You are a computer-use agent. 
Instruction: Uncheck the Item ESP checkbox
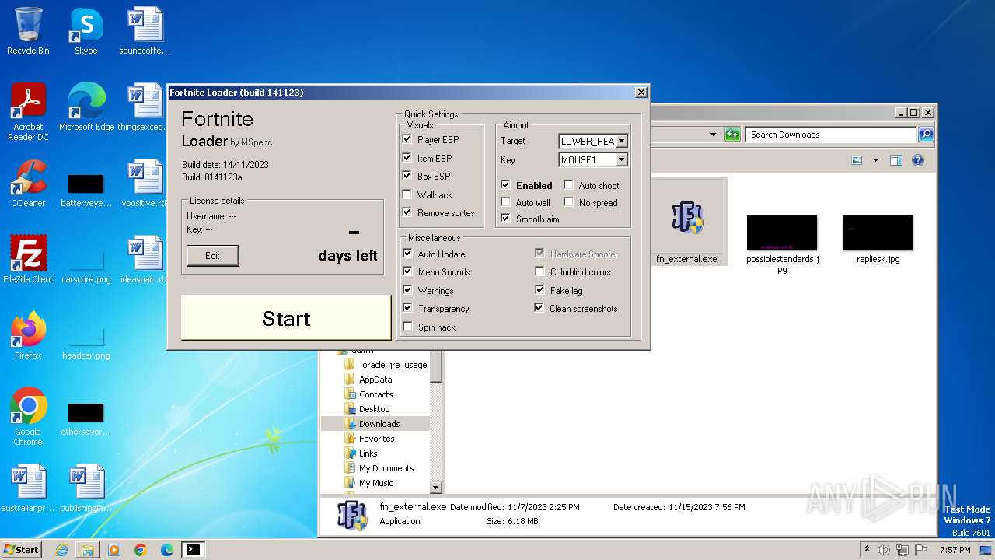[x=407, y=158]
